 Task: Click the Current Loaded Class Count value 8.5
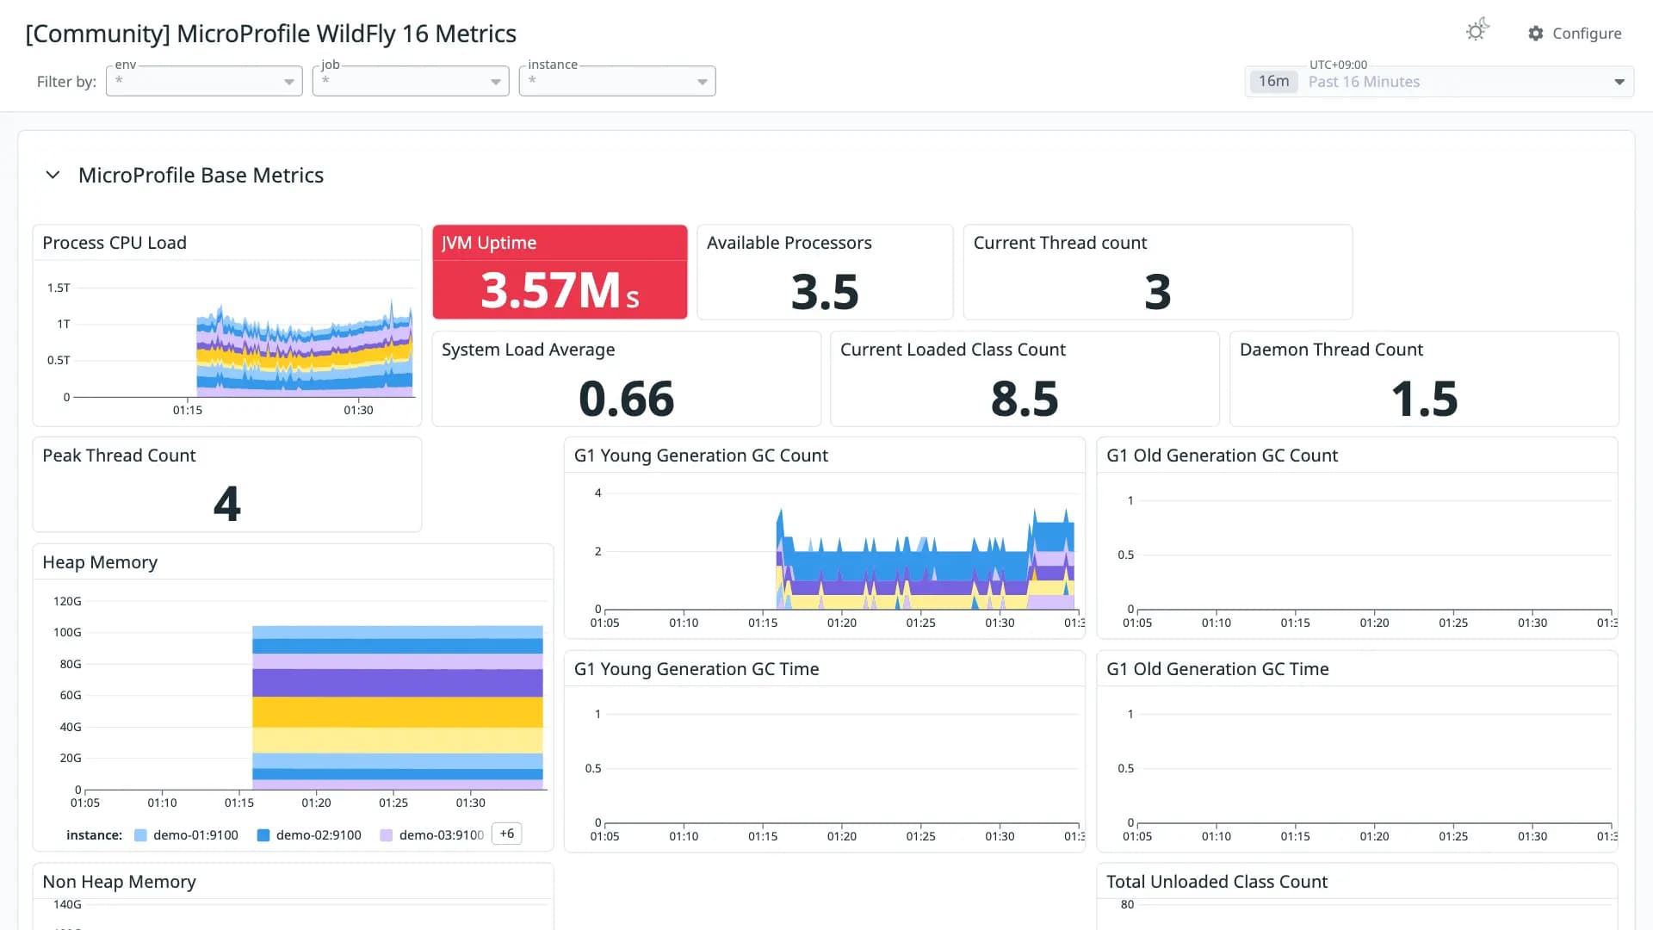point(1025,399)
